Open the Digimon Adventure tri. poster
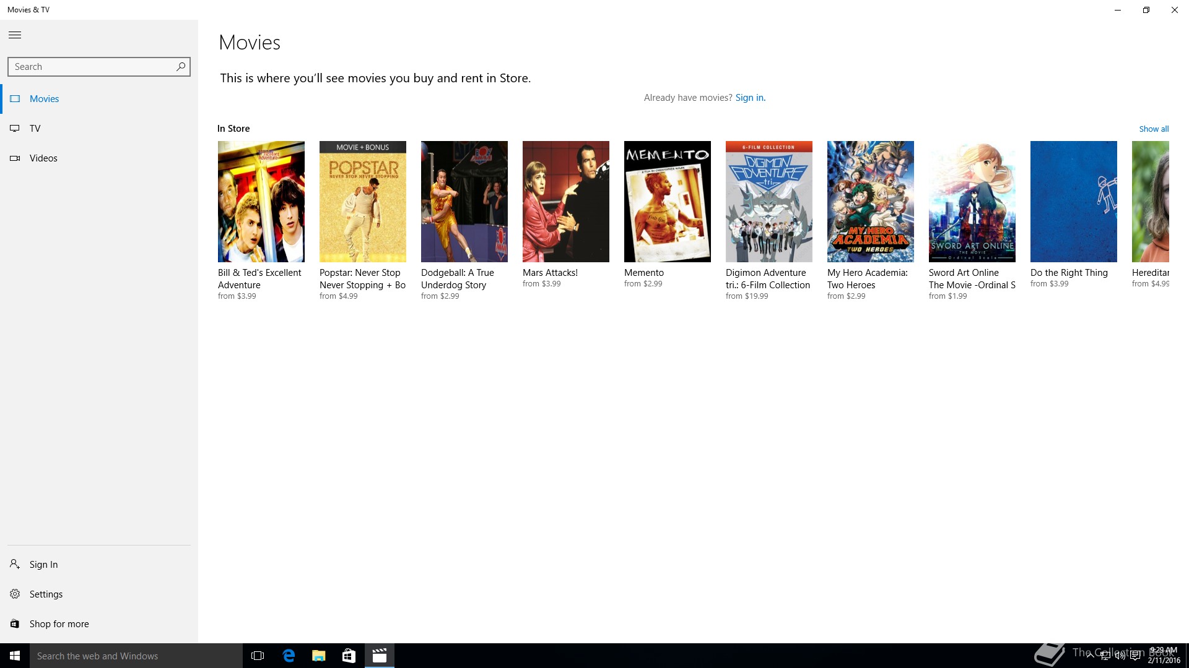Image resolution: width=1189 pixels, height=668 pixels. pos(769,202)
